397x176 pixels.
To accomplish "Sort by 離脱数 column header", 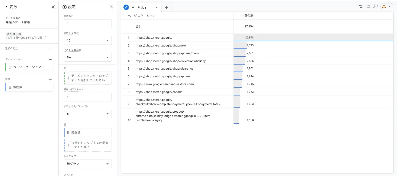I will click(x=248, y=16).
